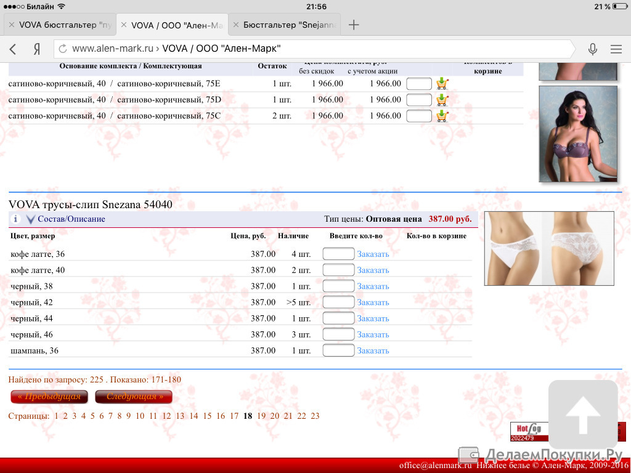Open results page 14
This screenshot has height=473, width=631.
point(193,416)
